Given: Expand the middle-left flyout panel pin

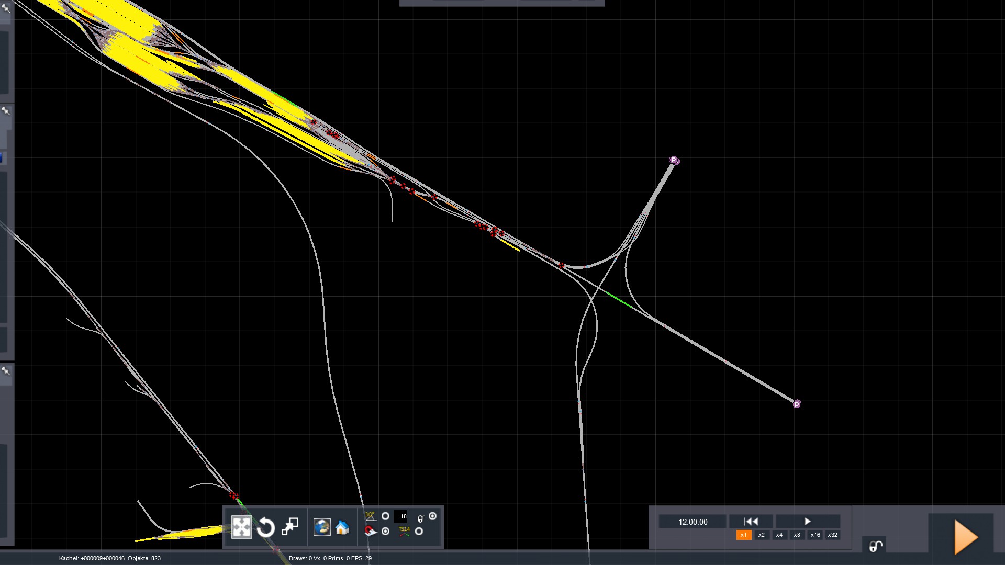Looking at the screenshot, I should (x=6, y=111).
